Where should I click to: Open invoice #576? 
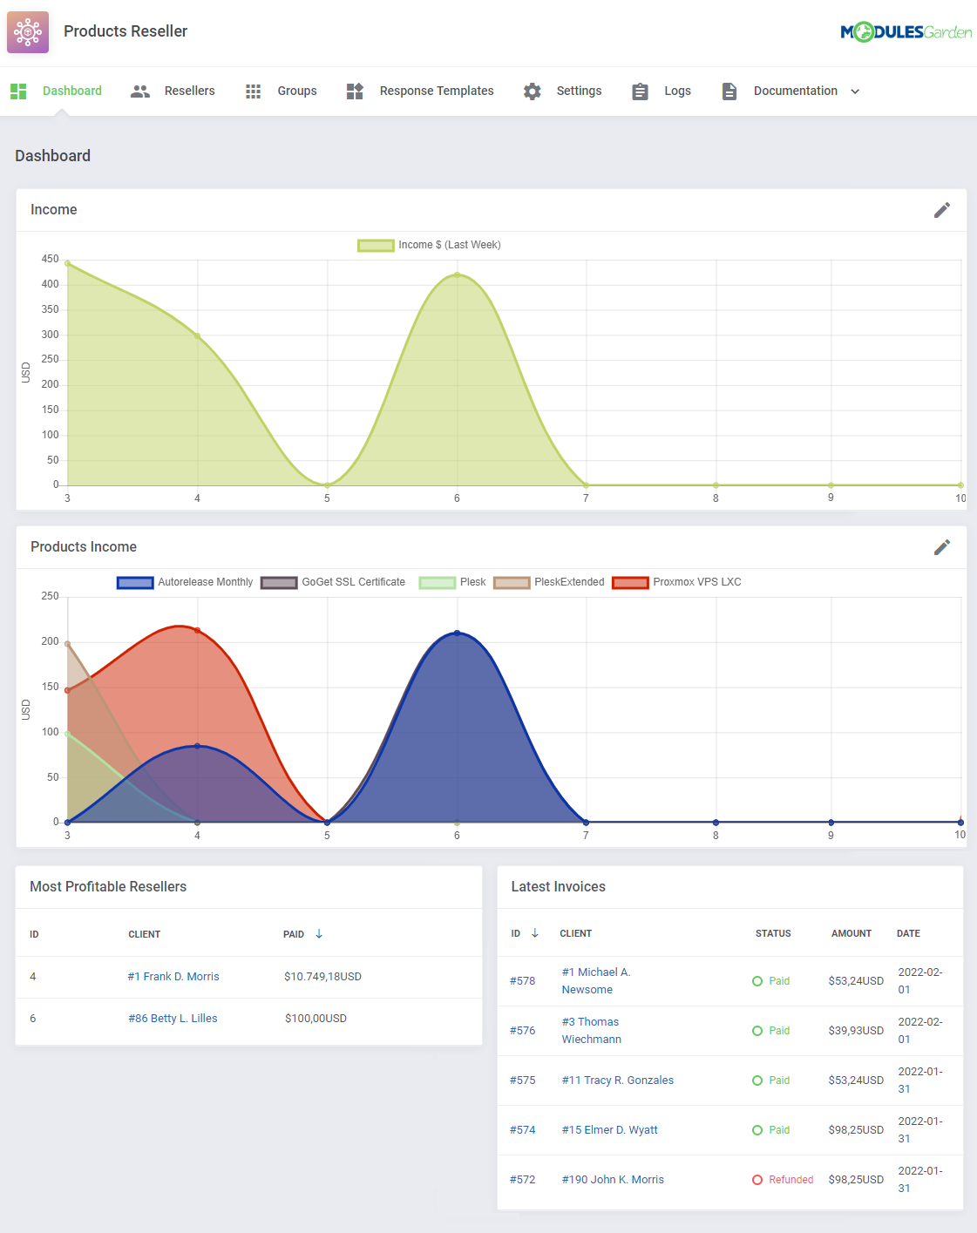523,1031
